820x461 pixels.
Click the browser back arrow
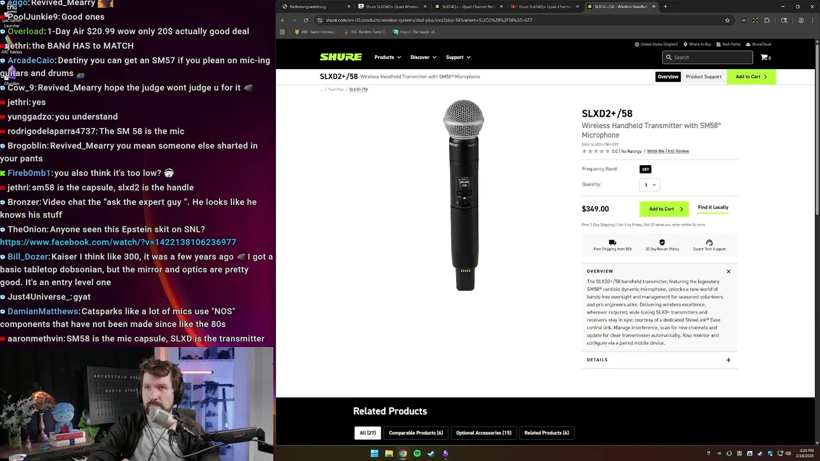(283, 20)
